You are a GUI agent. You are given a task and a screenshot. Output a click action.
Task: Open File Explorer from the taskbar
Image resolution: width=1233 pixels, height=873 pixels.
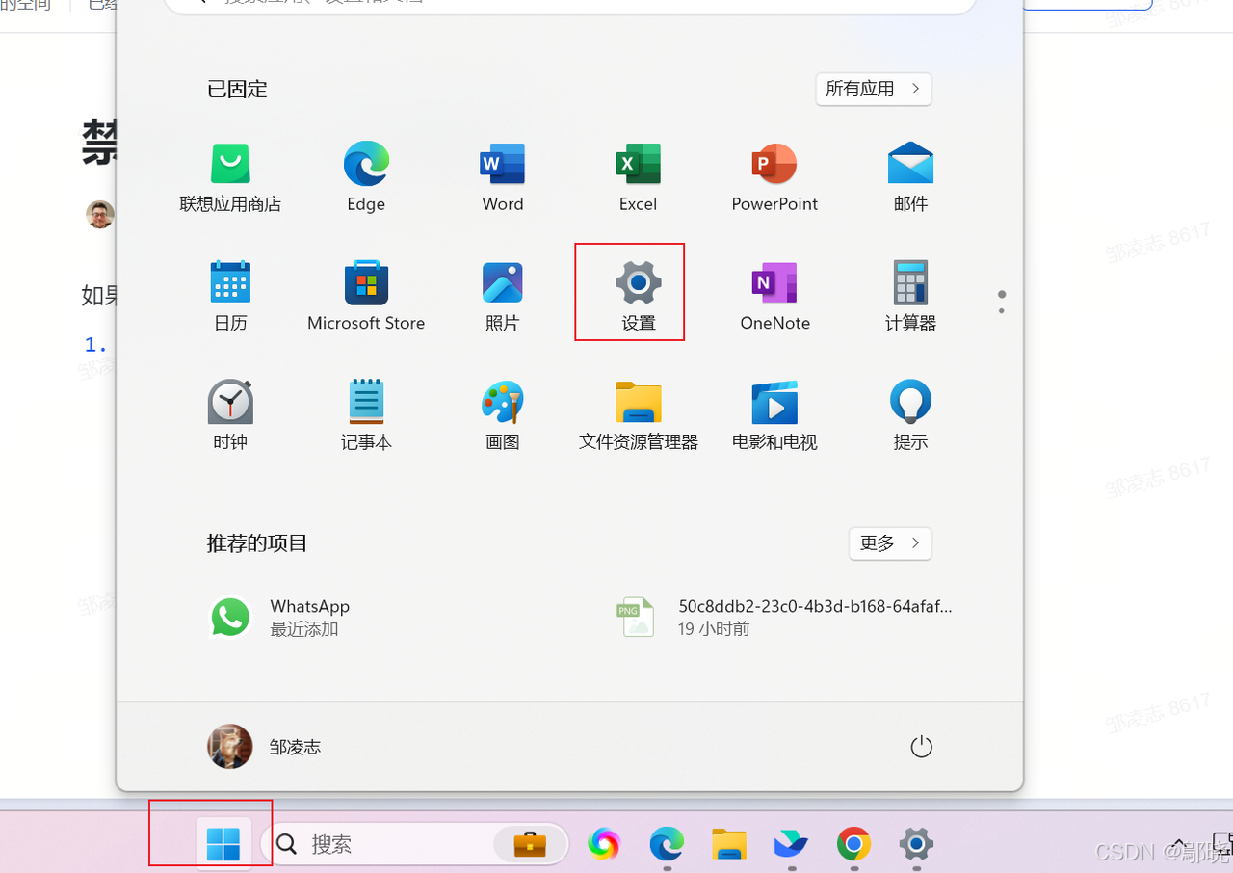point(729,845)
